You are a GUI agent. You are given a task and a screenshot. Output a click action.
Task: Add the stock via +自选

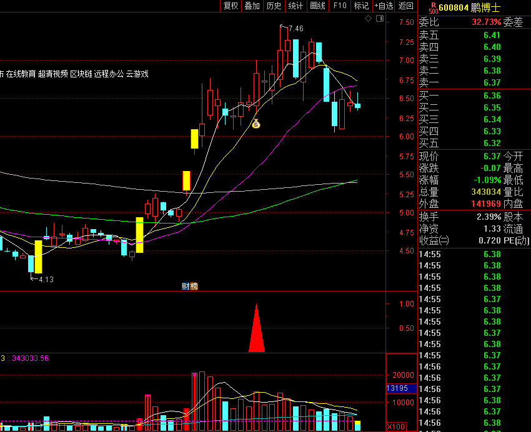tap(384, 6)
